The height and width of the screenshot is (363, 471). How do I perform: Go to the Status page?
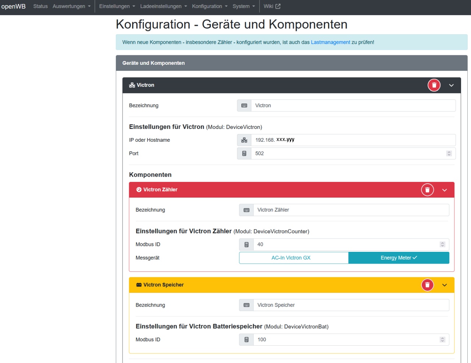point(40,6)
